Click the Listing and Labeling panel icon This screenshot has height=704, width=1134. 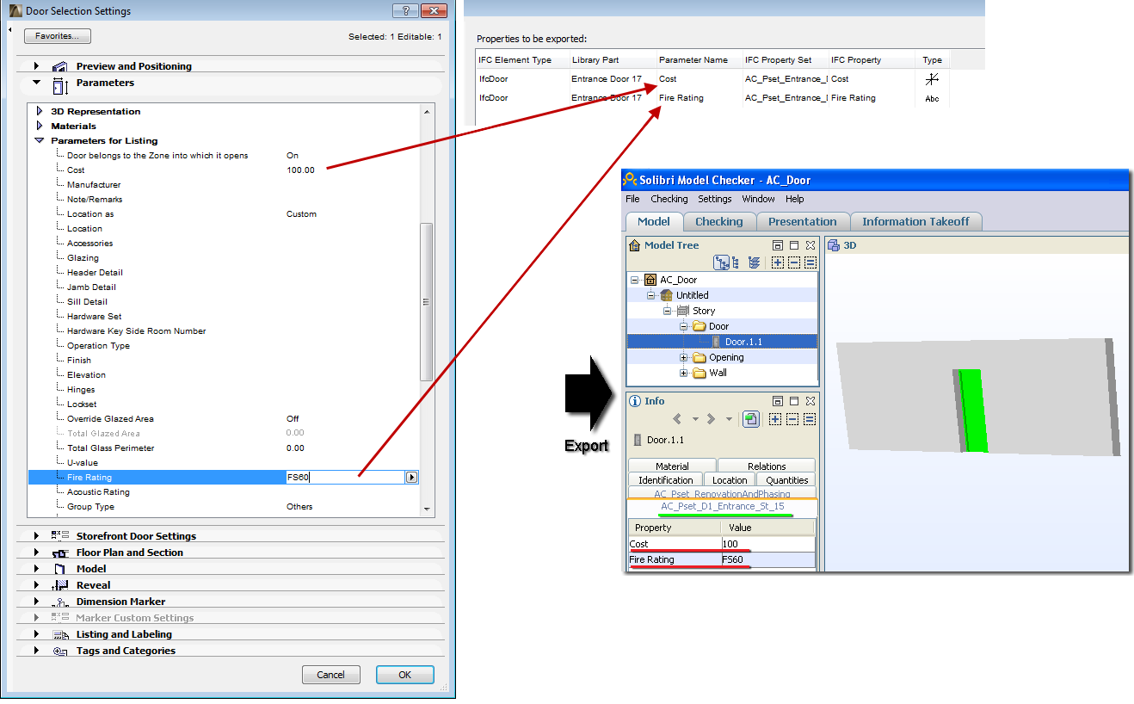(x=59, y=634)
